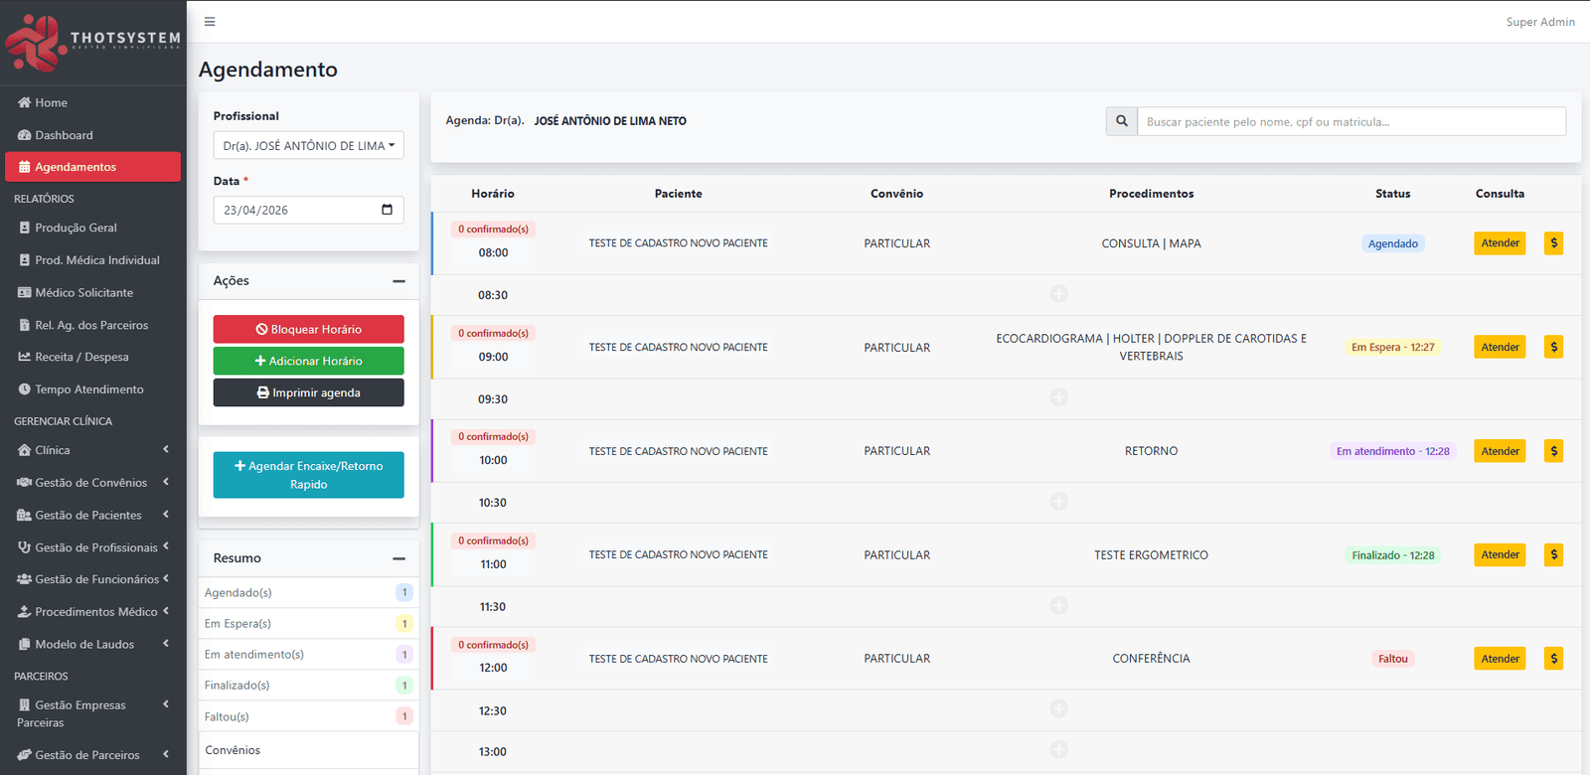The height and width of the screenshot is (775, 1590).
Task: Collapse the Resumo panel with minus icon
Action: [x=398, y=558]
